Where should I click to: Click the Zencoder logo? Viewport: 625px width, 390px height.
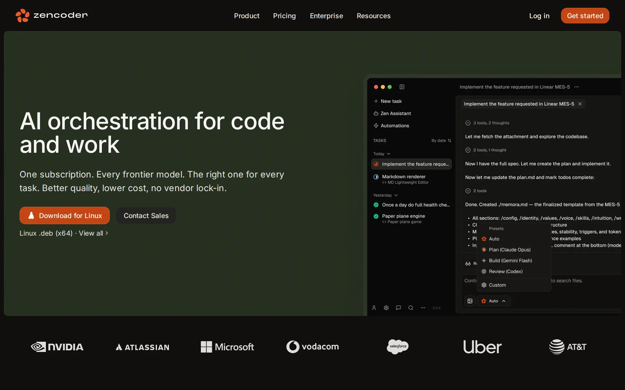[x=51, y=15]
